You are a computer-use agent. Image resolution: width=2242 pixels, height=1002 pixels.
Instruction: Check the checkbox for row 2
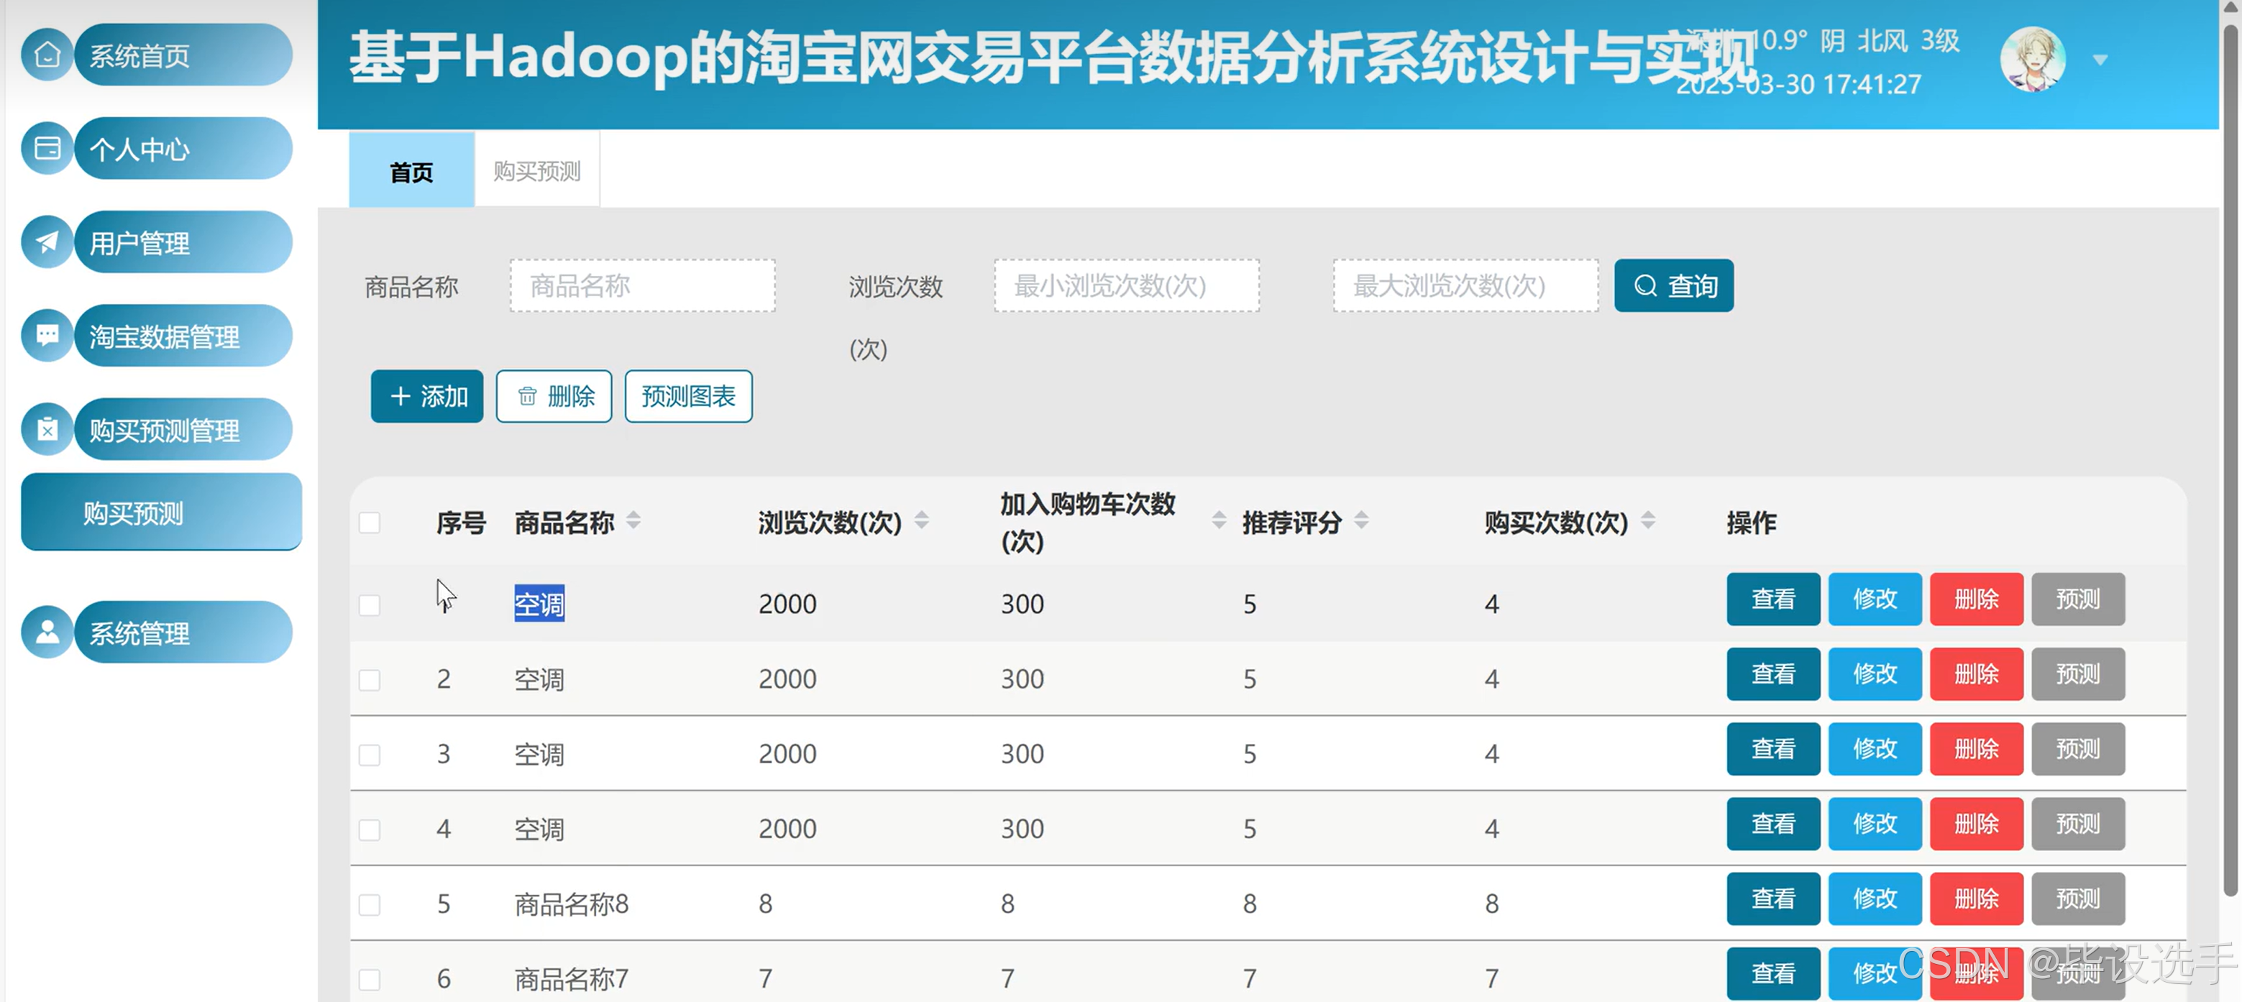[370, 679]
